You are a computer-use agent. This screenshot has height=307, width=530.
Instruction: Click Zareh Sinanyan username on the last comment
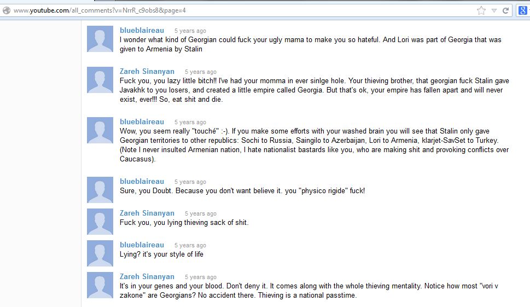(x=147, y=276)
